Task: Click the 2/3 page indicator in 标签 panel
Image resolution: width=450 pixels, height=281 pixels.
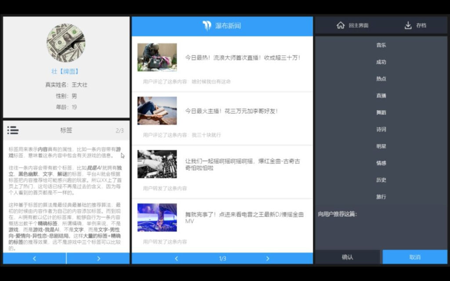Action: 120,131
